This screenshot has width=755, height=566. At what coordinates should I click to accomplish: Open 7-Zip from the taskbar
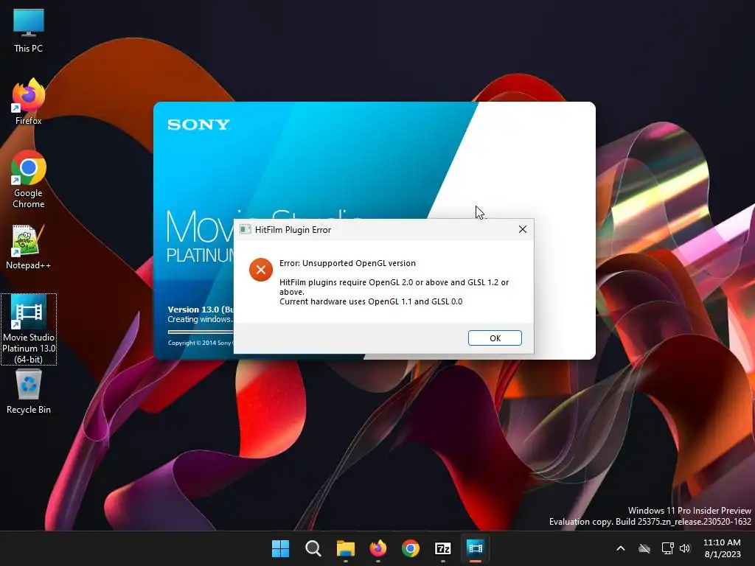[443, 548]
